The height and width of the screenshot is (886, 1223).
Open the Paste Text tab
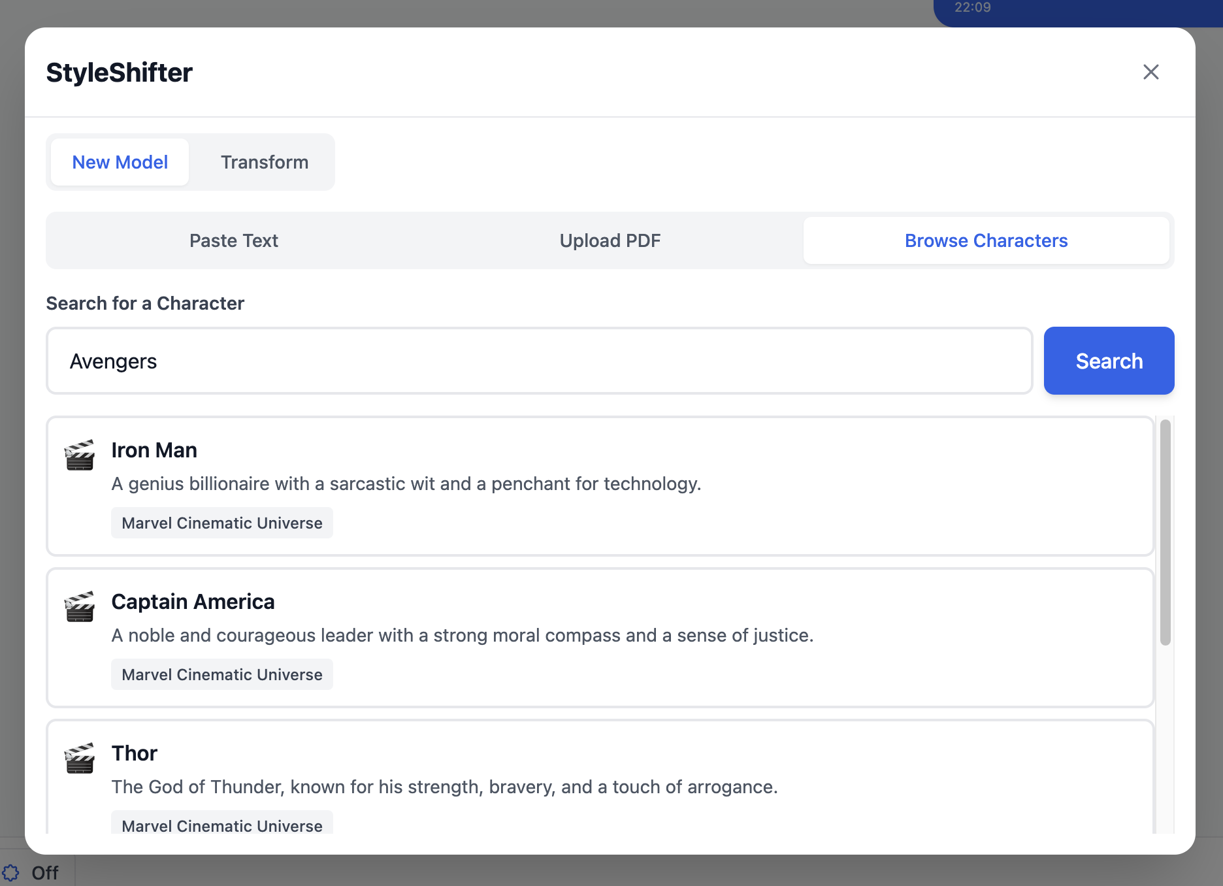234,240
